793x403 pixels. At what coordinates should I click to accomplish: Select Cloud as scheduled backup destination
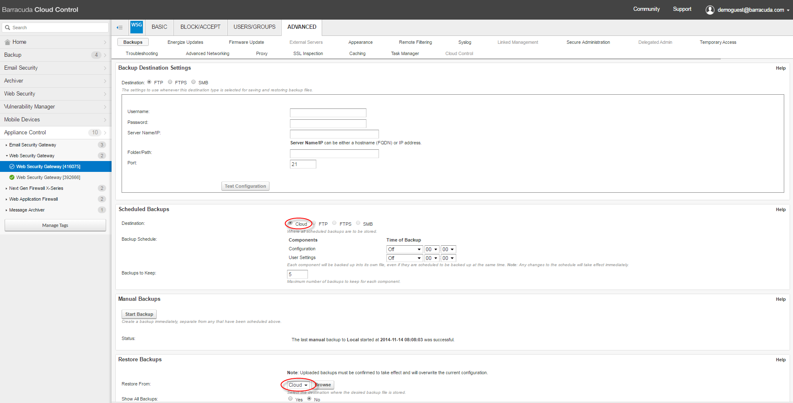coord(290,223)
